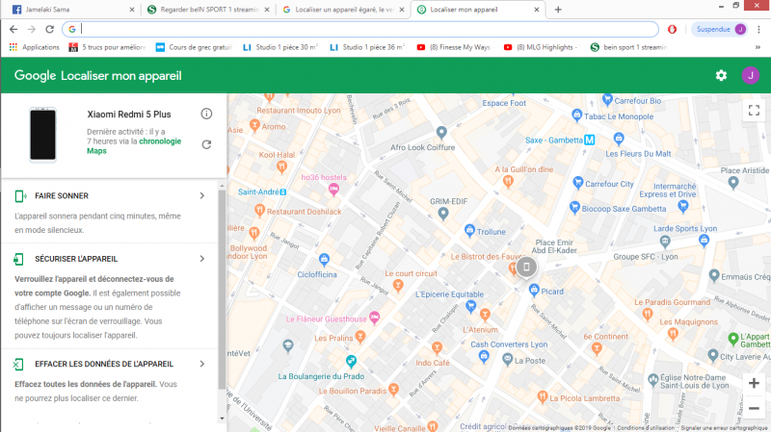The height and width of the screenshot is (432, 771).
Task: Open the chronologie Maps link
Action: pyautogui.click(x=134, y=146)
